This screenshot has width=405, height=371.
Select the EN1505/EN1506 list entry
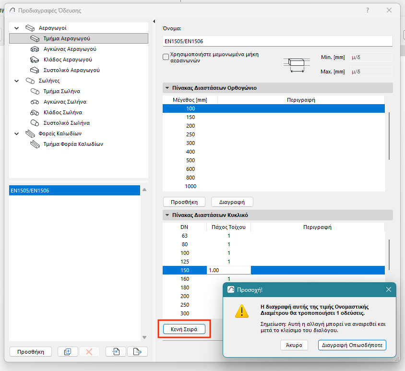pos(75,191)
